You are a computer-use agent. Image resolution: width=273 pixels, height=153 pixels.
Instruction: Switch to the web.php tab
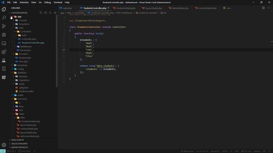click(x=67, y=8)
